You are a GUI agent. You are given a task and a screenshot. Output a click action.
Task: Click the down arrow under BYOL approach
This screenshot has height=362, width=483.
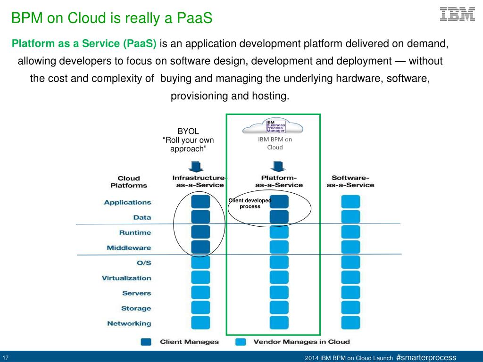point(196,166)
